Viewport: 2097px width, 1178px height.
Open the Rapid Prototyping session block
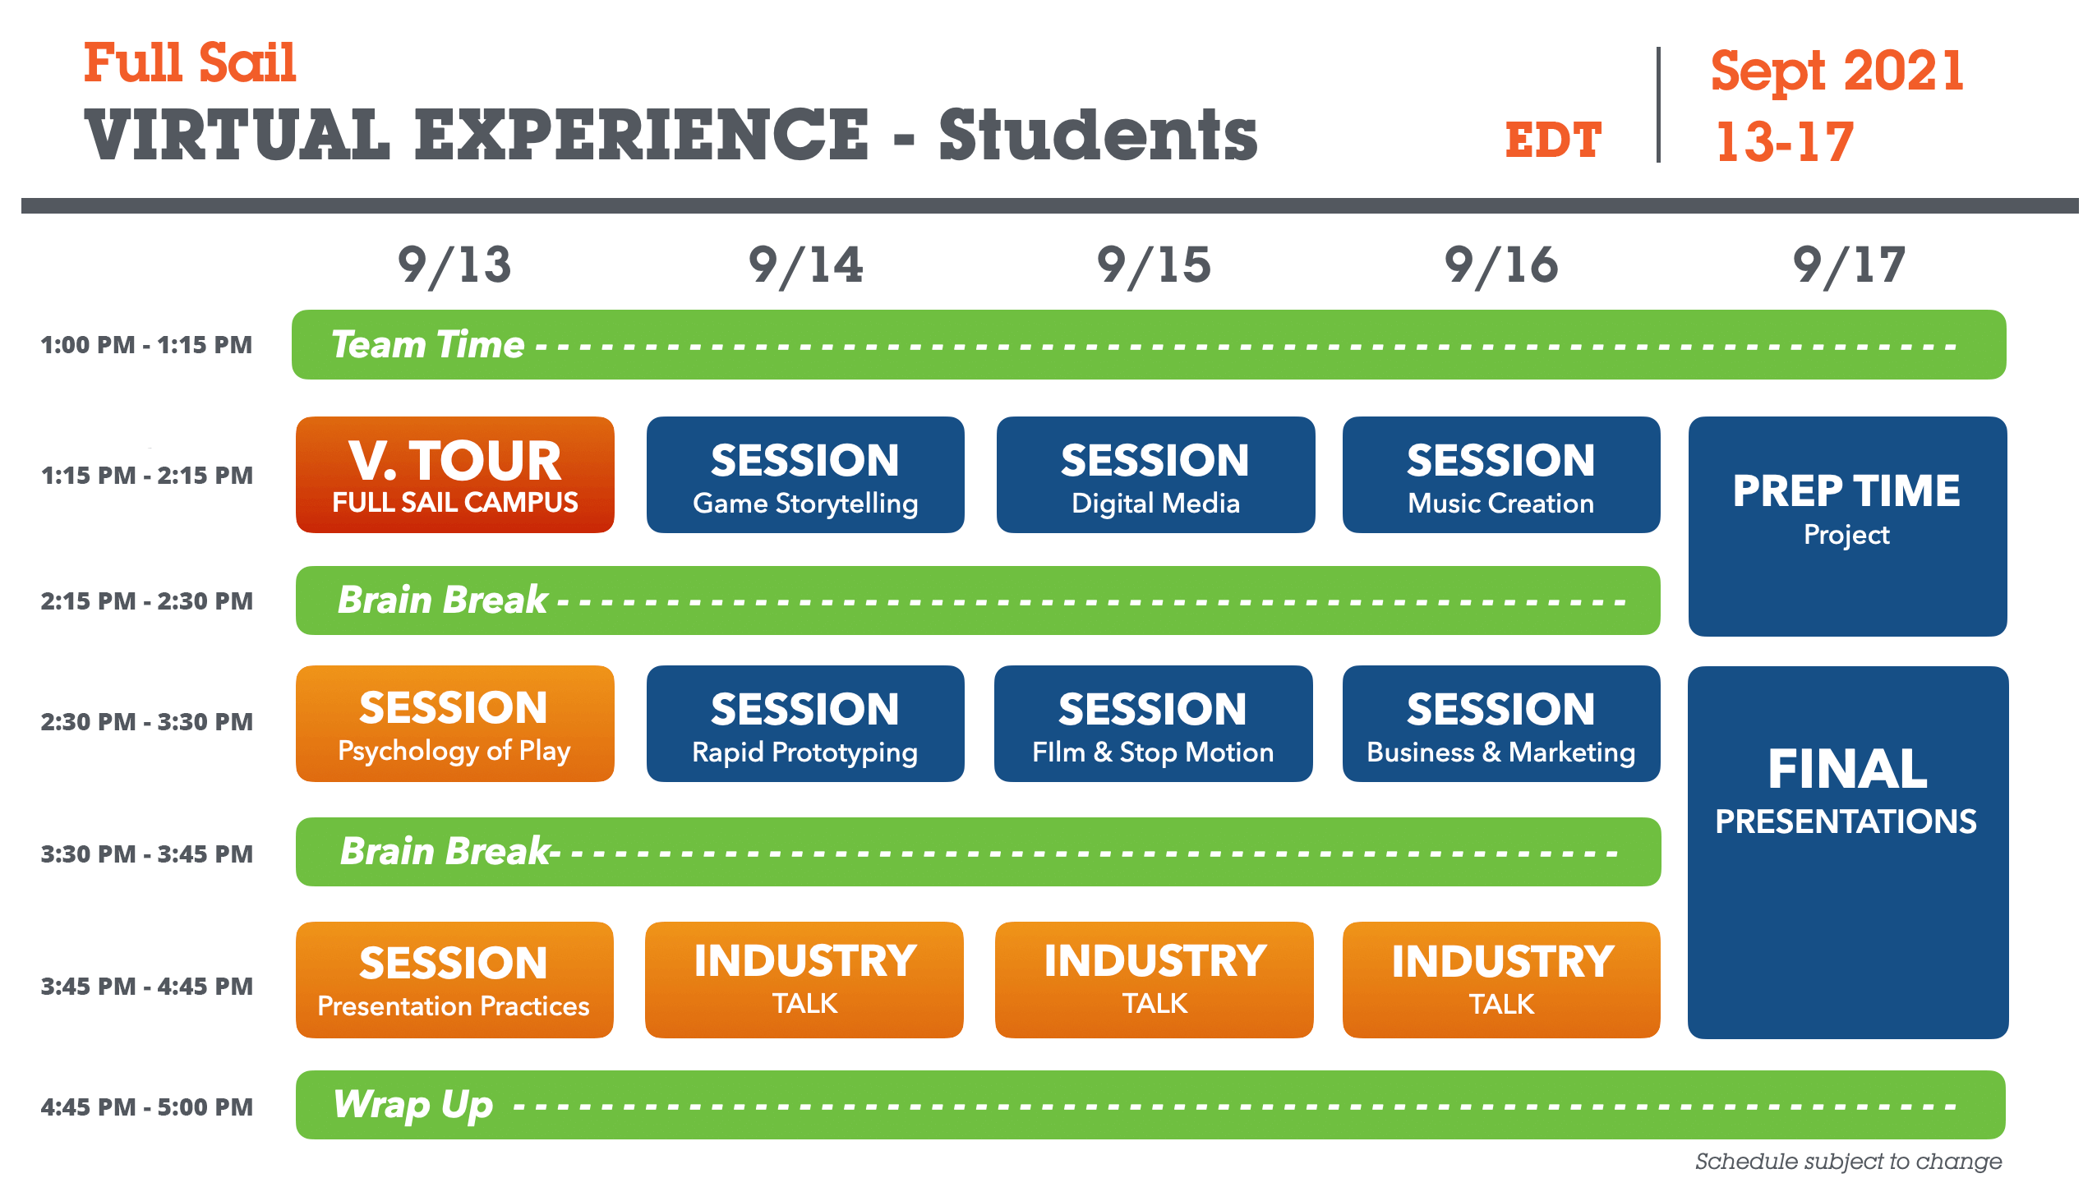coord(804,724)
